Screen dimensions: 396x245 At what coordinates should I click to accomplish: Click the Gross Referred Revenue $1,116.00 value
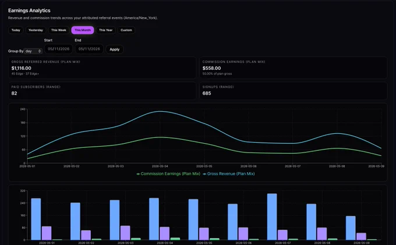coord(21,68)
